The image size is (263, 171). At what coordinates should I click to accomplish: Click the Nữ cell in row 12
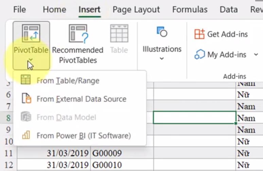(249, 165)
